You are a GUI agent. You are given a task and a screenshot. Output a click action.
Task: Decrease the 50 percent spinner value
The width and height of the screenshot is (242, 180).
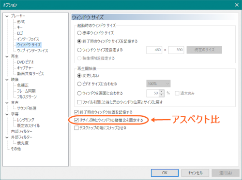(162, 95)
